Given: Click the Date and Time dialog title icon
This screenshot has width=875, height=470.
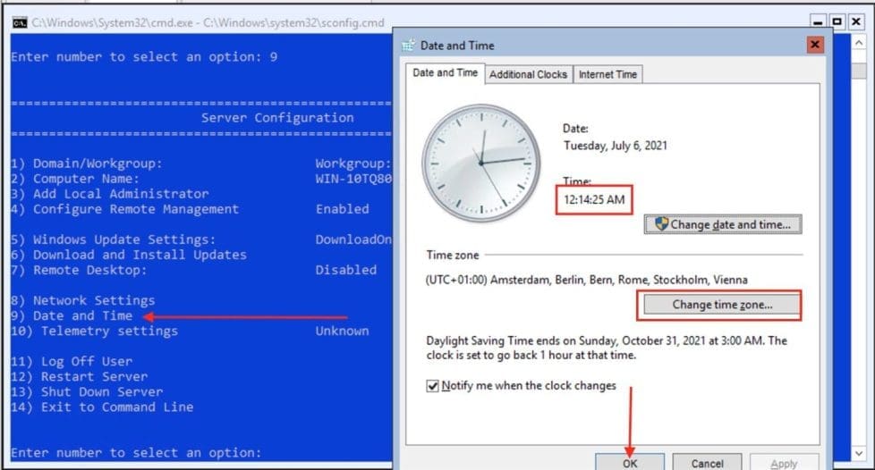Looking at the screenshot, I should pos(409,46).
